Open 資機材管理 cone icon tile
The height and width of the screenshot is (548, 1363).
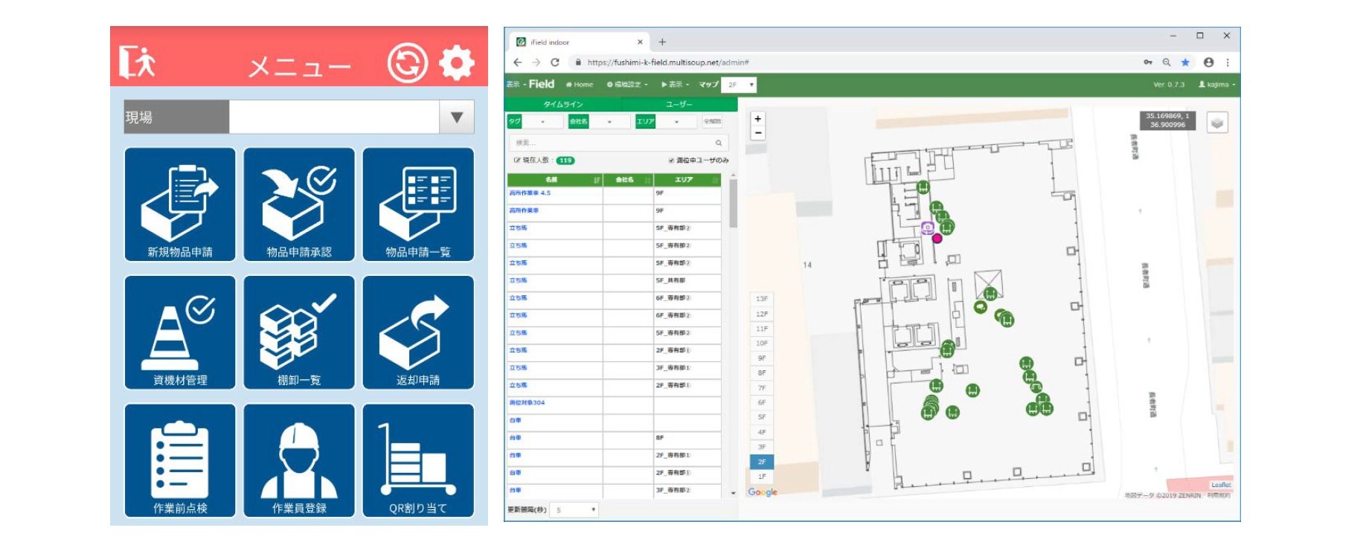click(x=180, y=332)
